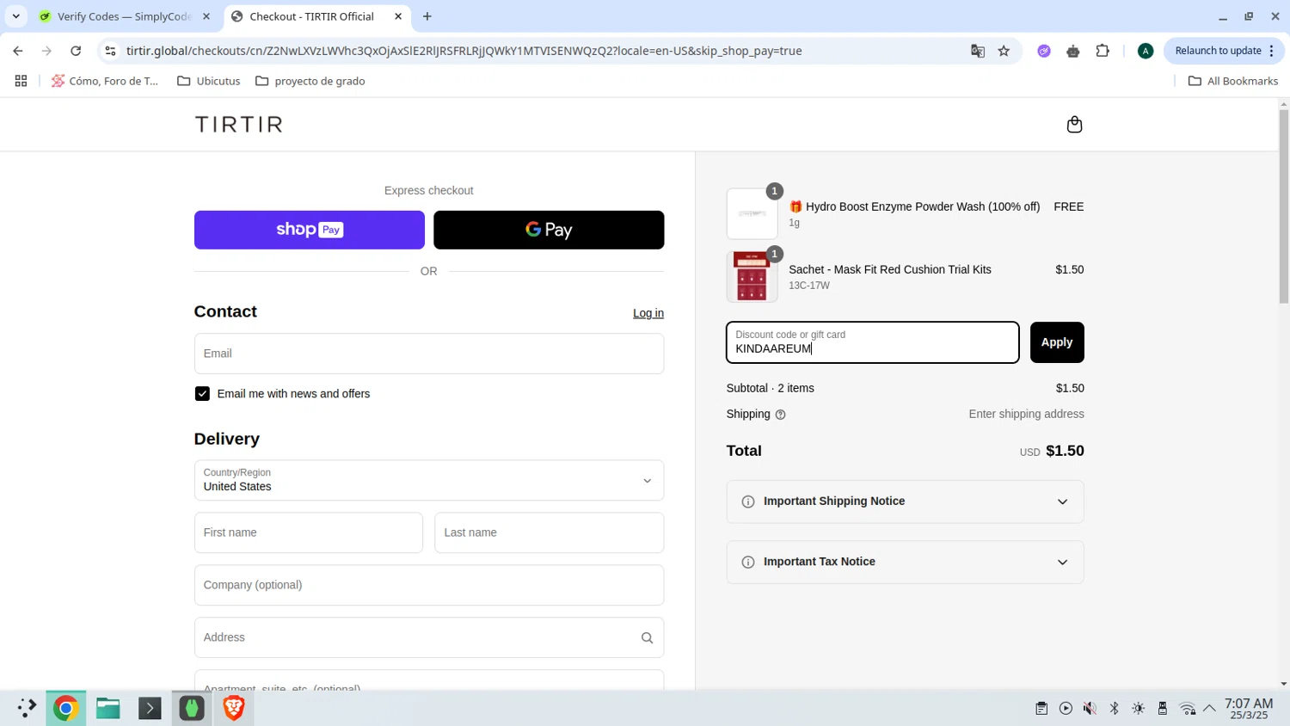Click the browser back arrow
This screenshot has height=726, width=1290.
[x=18, y=51]
